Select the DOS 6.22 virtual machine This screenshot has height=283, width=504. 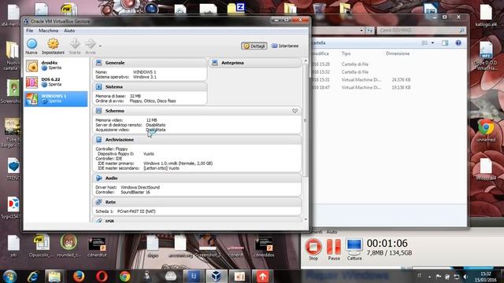coord(56,82)
